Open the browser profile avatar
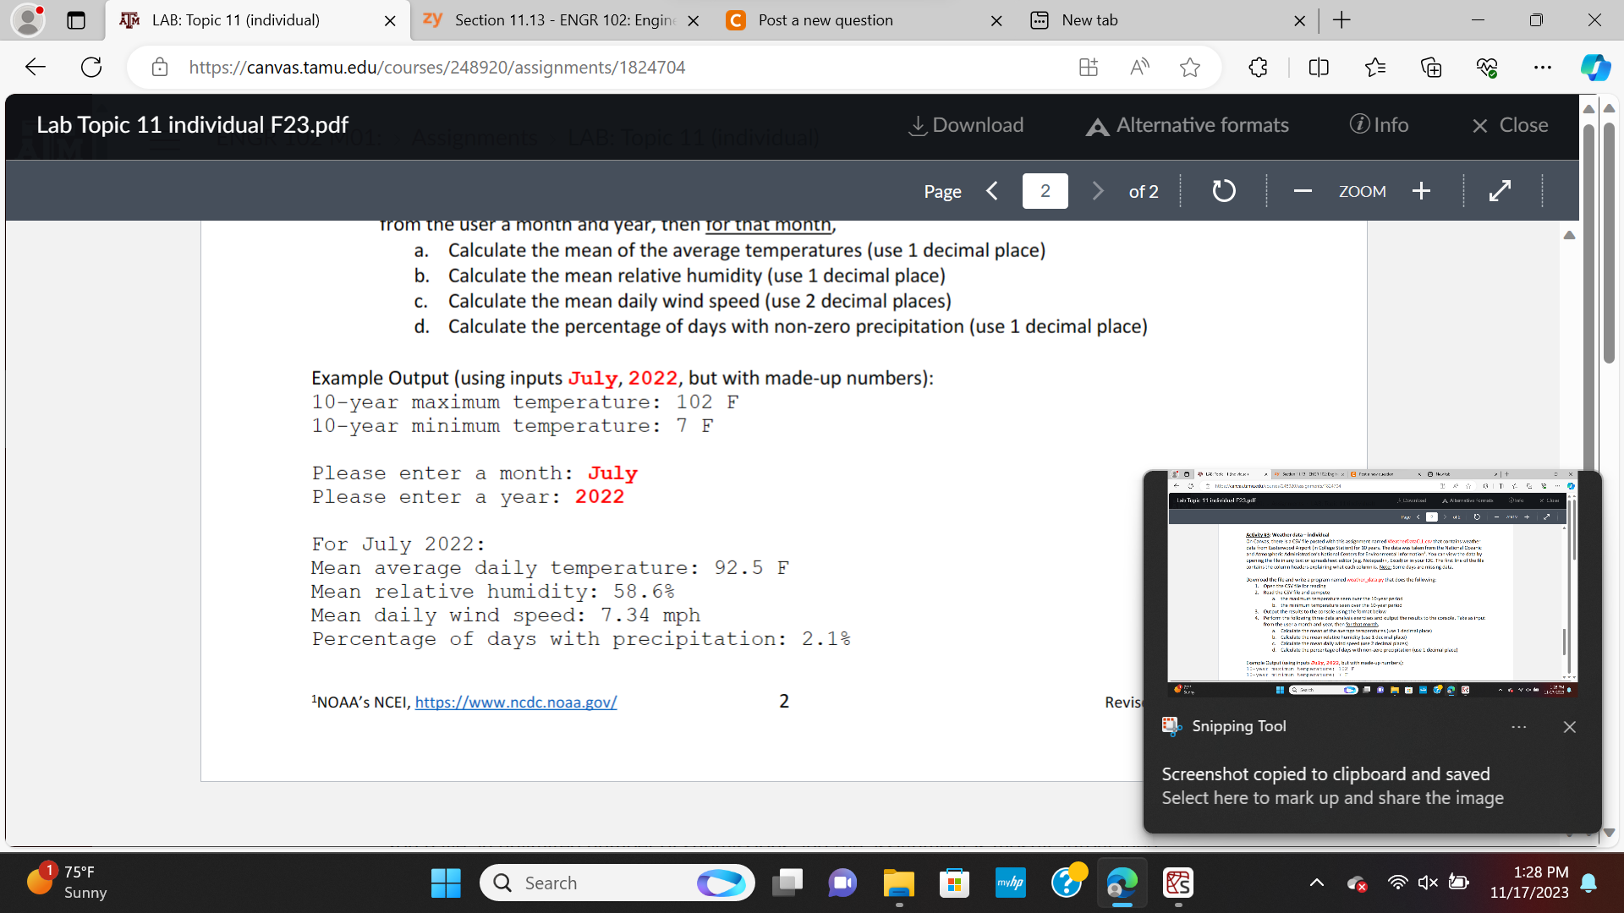 27,20
